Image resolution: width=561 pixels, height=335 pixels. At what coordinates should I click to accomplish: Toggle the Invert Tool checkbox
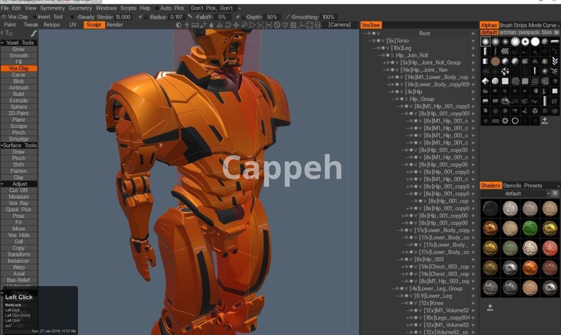tap(35, 17)
